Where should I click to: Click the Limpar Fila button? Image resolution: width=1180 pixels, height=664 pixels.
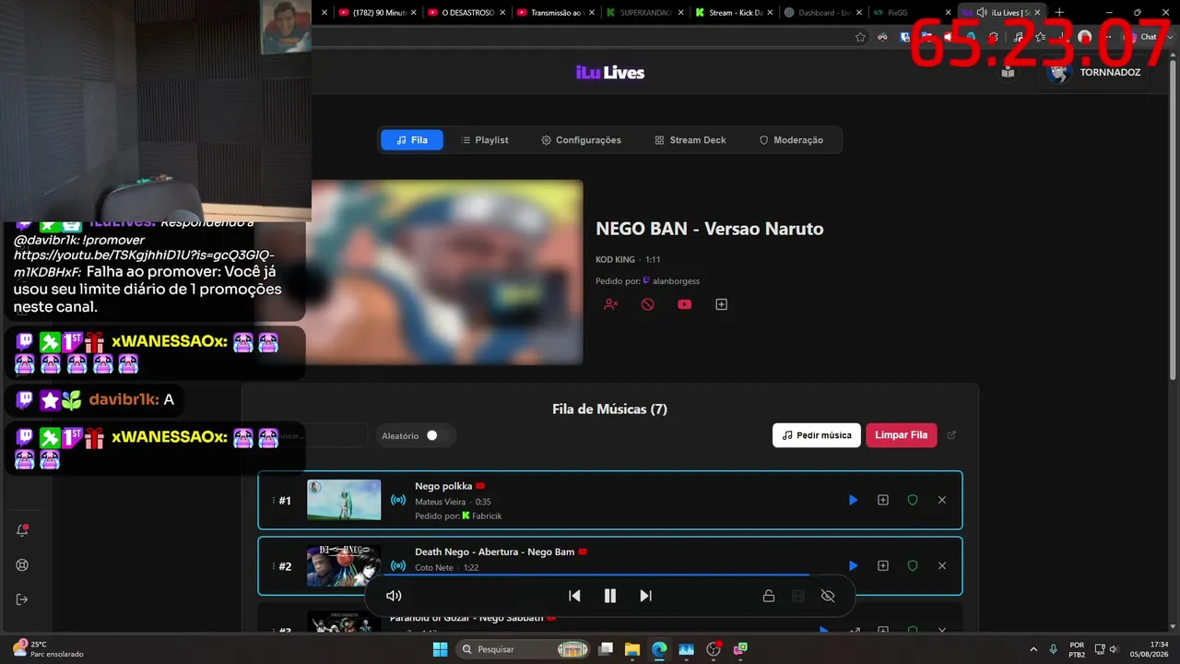pyautogui.click(x=901, y=435)
